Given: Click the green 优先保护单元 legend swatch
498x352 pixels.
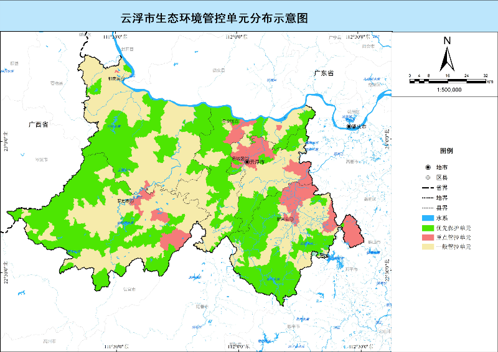Looking at the screenshot, I should [427, 228].
